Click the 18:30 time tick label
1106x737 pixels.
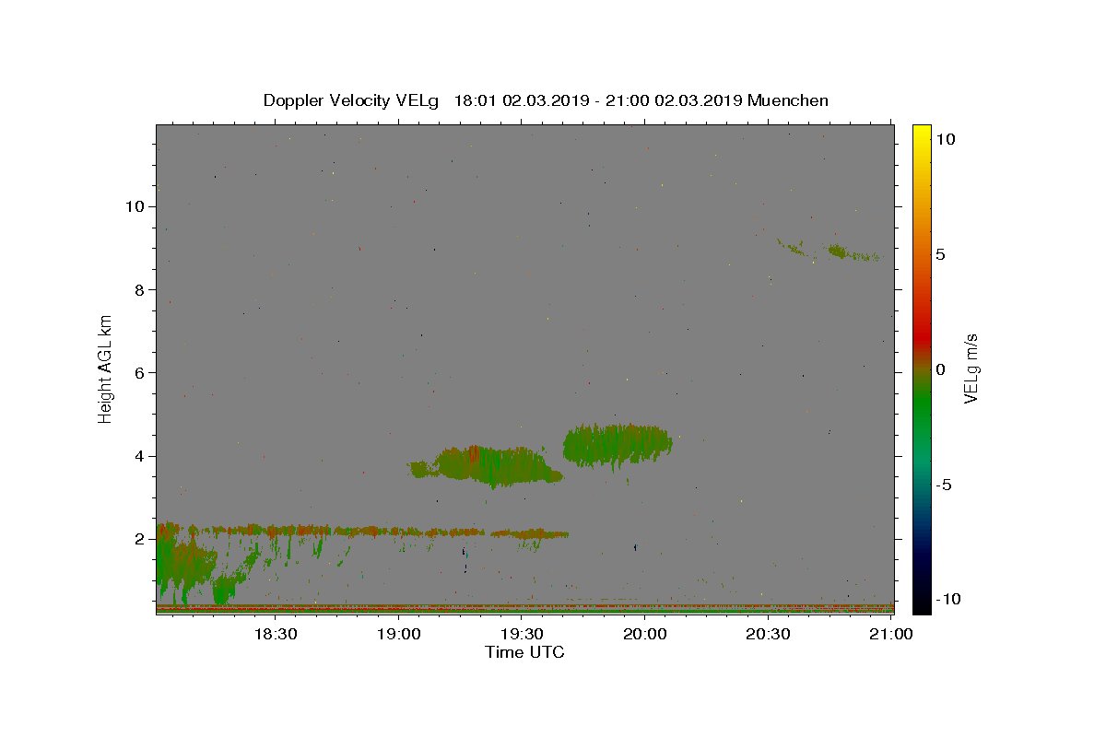pyautogui.click(x=275, y=634)
